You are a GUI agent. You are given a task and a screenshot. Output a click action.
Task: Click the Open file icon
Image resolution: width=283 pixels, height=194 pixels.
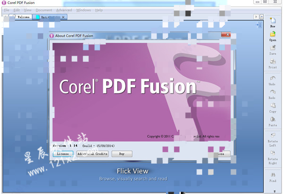273,34
